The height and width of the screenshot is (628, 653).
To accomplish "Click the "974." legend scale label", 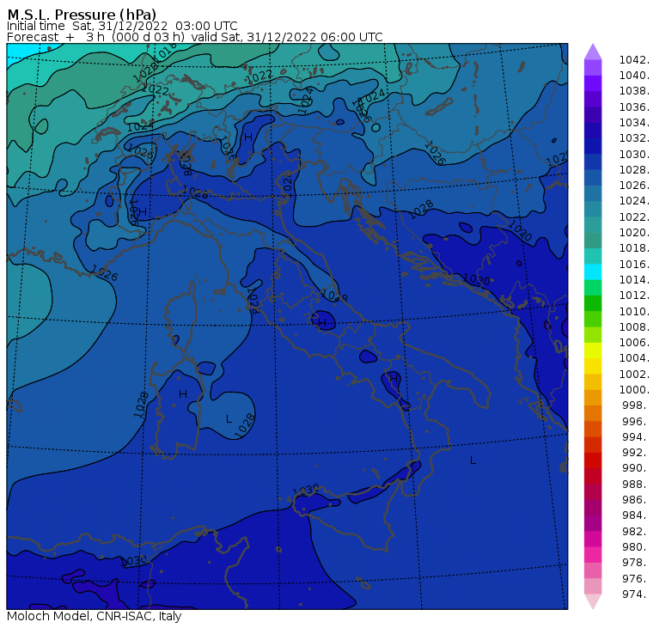I will click(x=635, y=594).
